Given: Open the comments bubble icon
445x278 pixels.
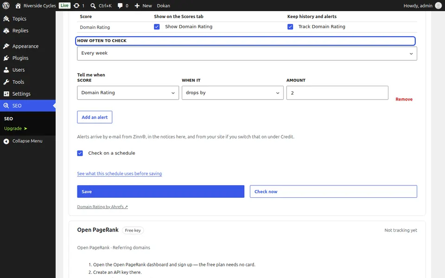Looking at the screenshot, I should click(x=120, y=6).
